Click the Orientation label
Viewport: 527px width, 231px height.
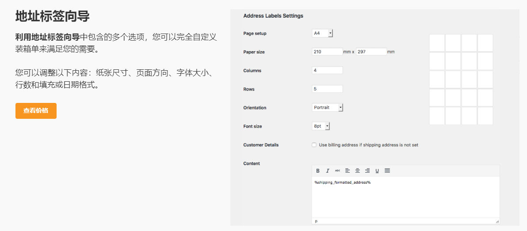[x=255, y=108]
